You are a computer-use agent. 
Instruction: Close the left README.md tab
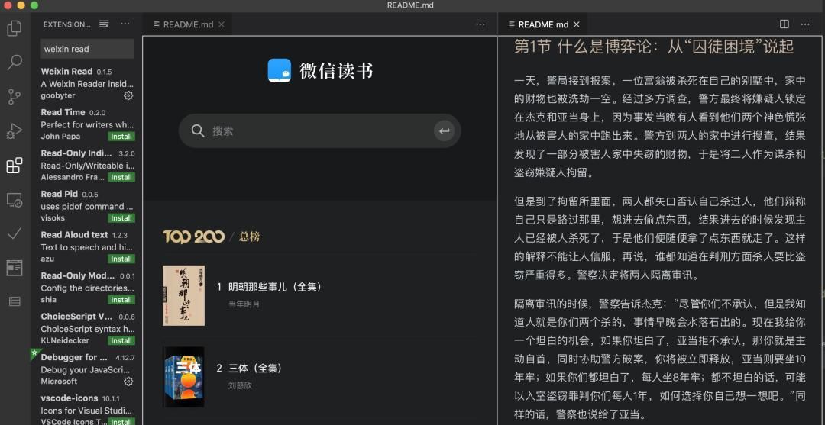point(222,24)
